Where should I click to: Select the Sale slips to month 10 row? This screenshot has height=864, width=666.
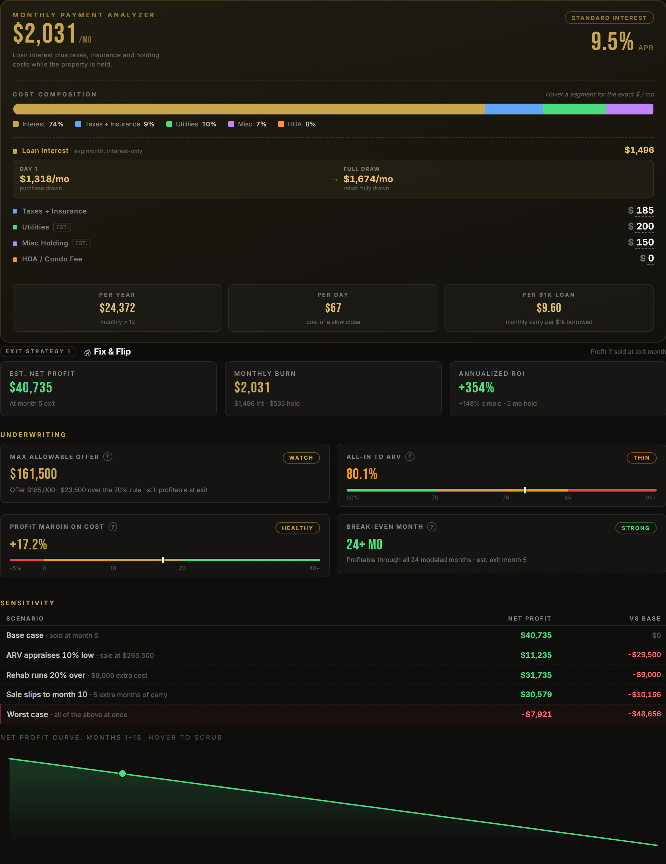[x=333, y=695]
